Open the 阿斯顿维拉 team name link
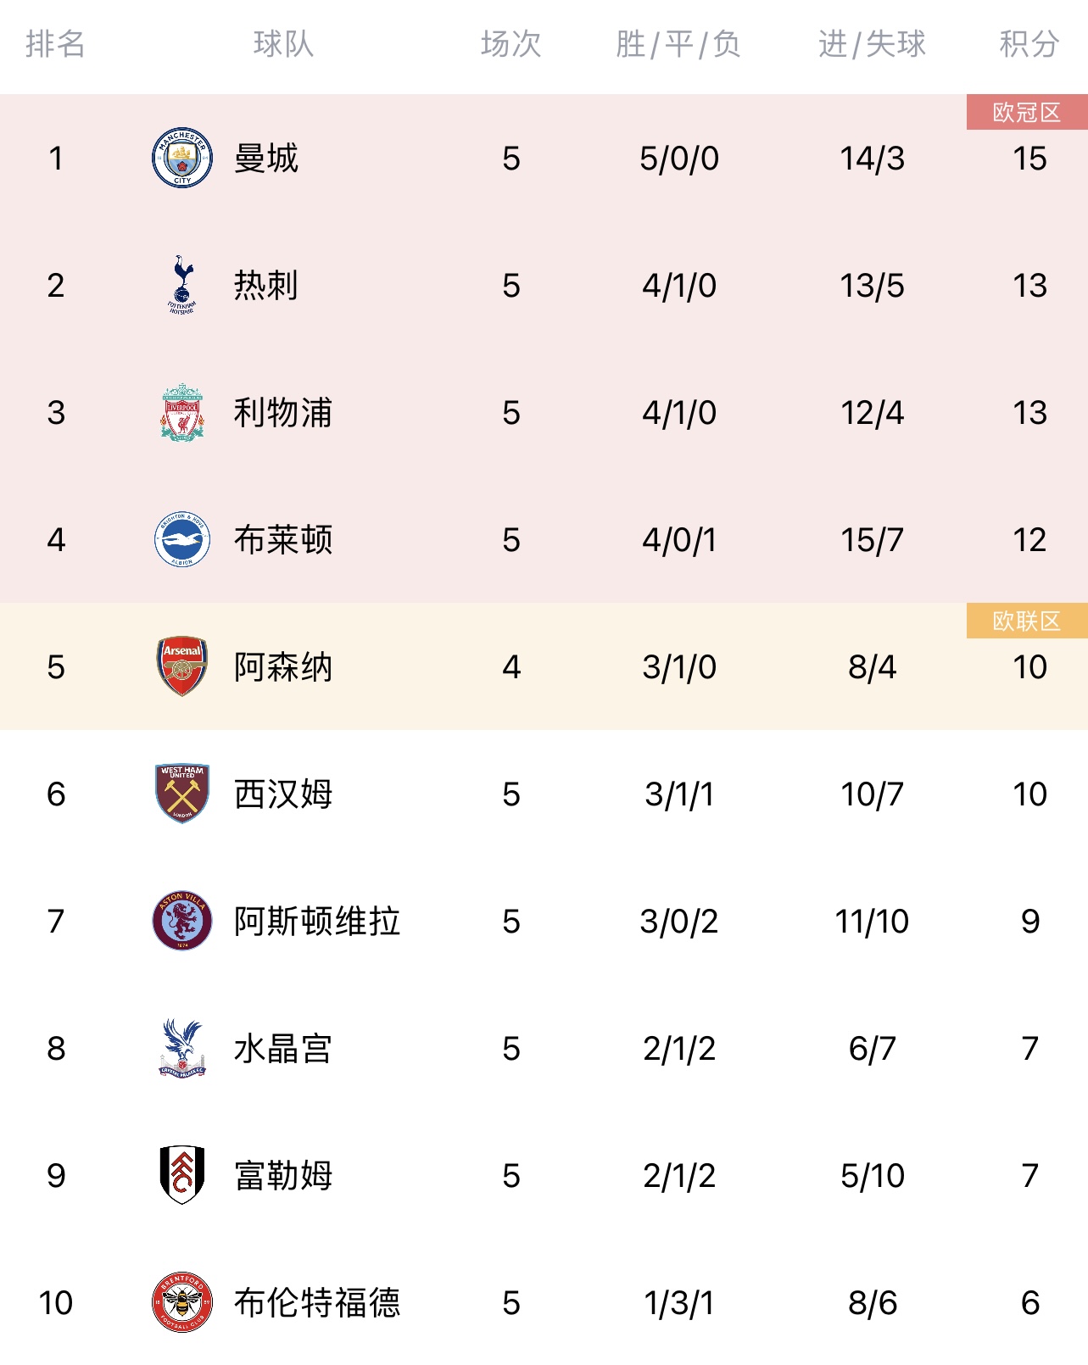Viewport: 1088px width, 1365px height. click(x=317, y=922)
